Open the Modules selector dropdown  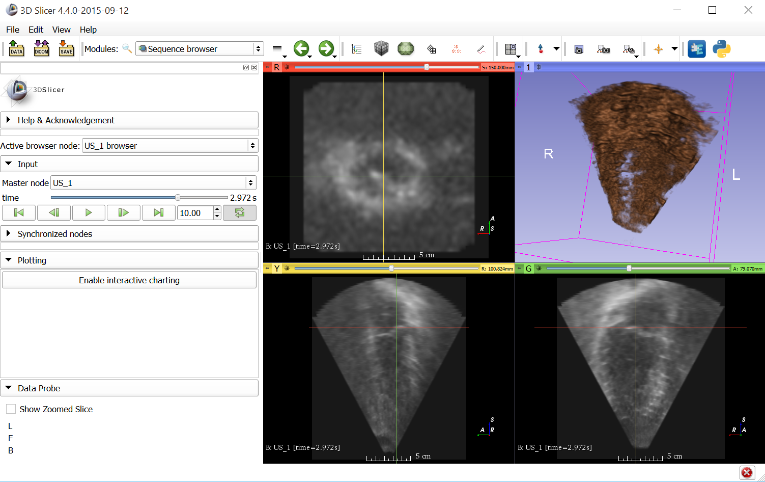[x=200, y=49]
